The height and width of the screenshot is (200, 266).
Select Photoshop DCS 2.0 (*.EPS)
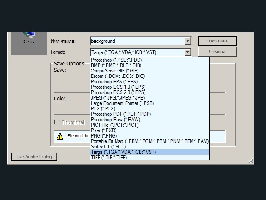(x=150, y=92)
